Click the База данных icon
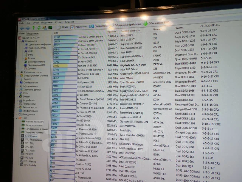 (x=20, y=115)
